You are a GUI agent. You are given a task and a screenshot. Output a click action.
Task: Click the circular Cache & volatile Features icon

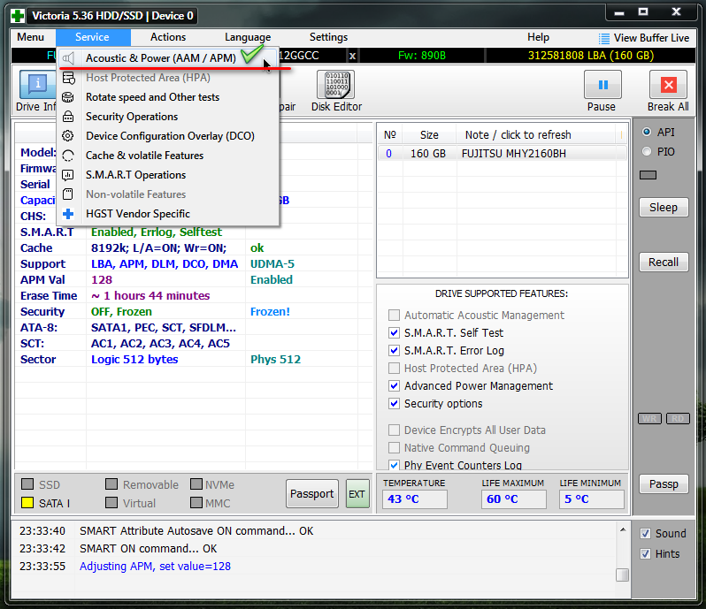[x=68, y=156]
